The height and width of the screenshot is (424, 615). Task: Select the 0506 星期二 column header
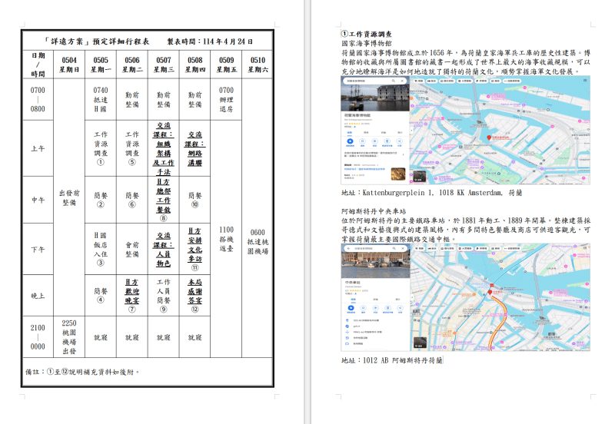pyautogui.click(x=132, y=65)
